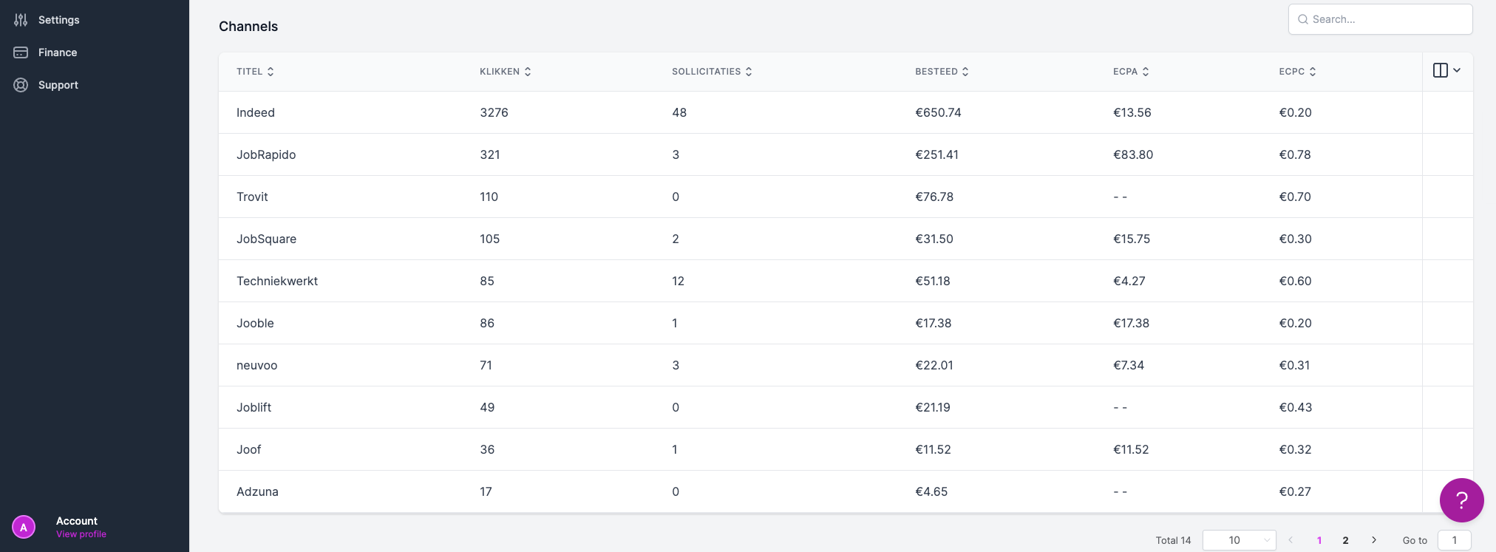Select the JobSquare channel title
The height and width of the screenshot is (552, 1496).
tap(266, 239)
